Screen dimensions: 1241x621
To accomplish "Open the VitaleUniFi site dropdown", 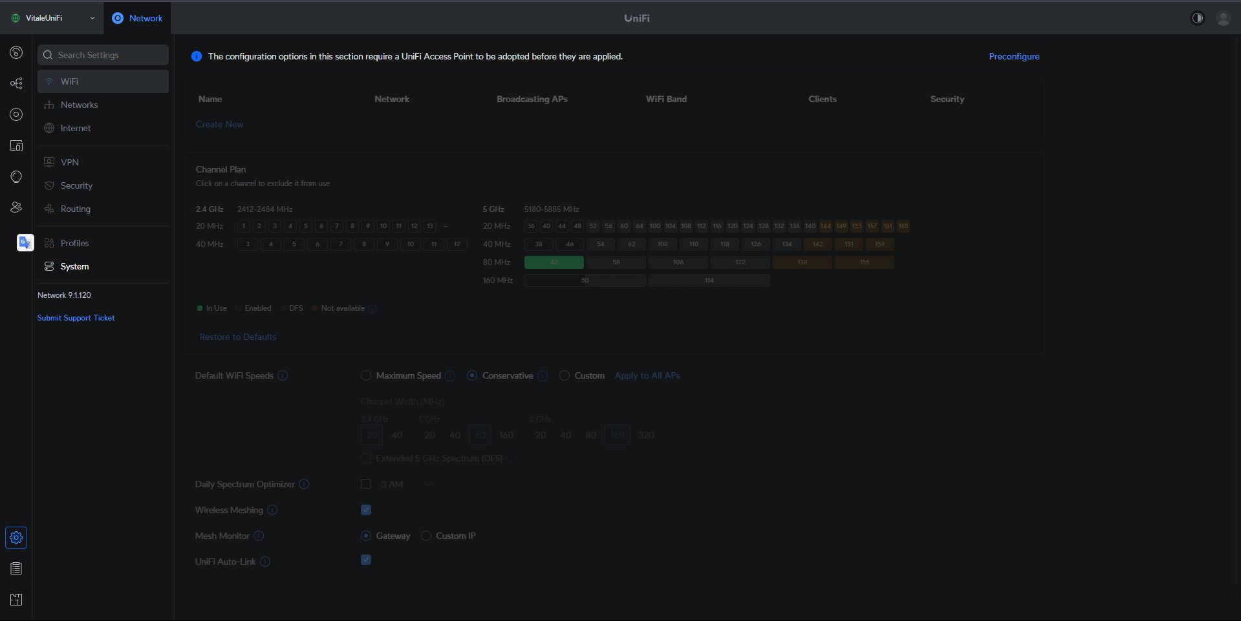I will 53,18.
